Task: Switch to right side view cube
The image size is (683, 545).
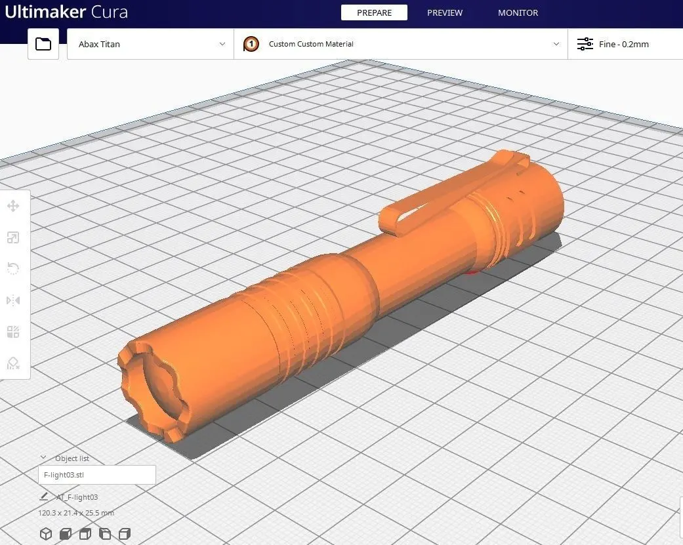Action: pyautogui.click(x=125, y=534)
